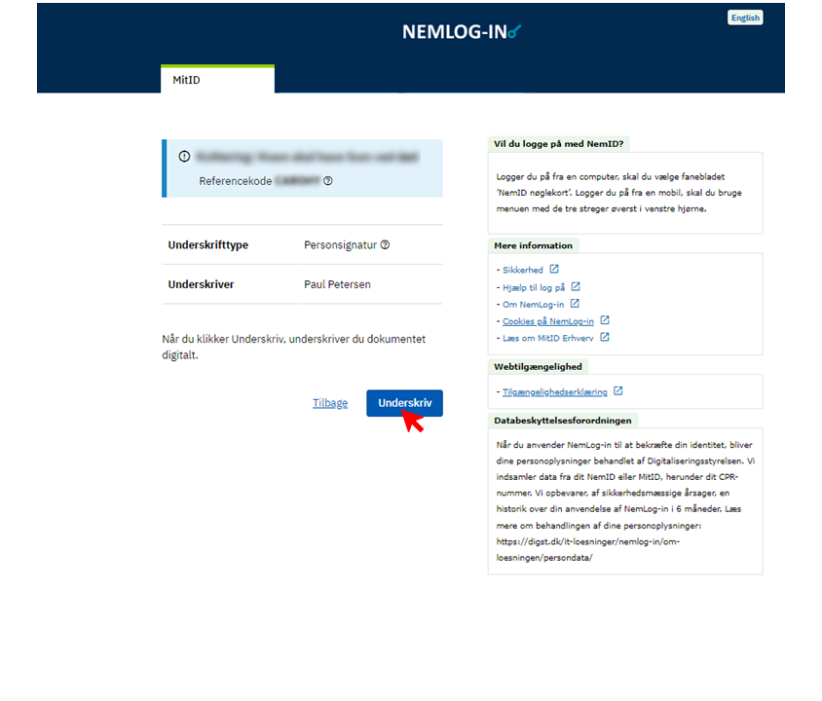822x701 pixels.
Task: Click the Underskriv button
Action: 404,403
